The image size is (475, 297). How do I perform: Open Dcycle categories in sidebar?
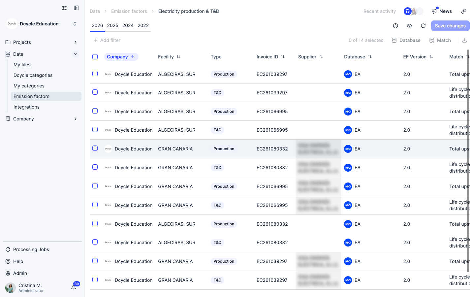pyautogui.click(x=46, y=75)
